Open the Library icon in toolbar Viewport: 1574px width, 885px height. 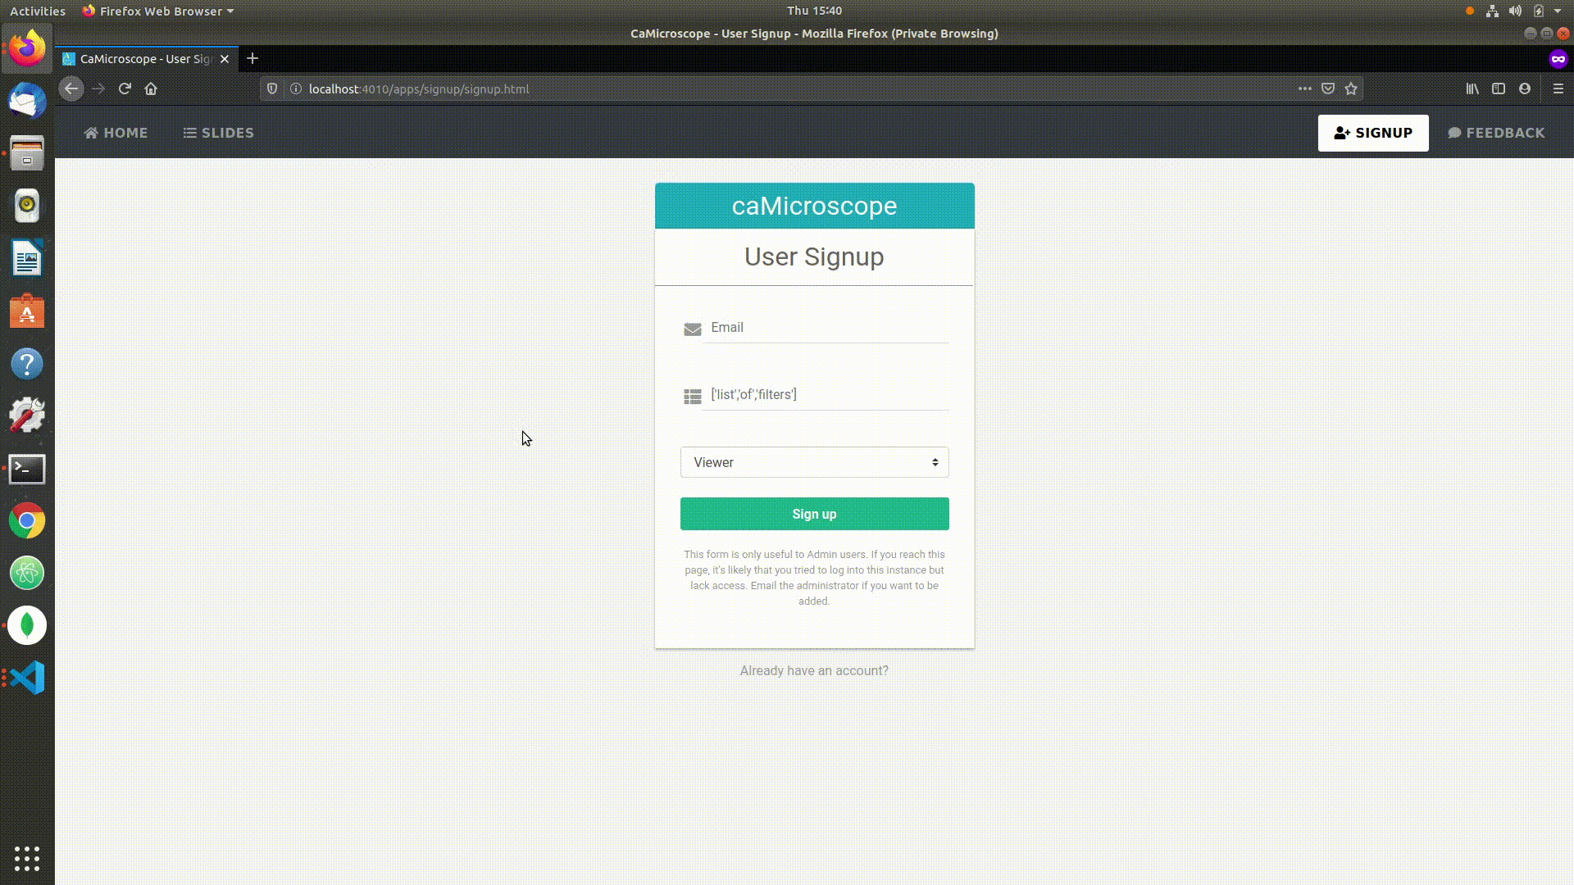point(1472,88)
